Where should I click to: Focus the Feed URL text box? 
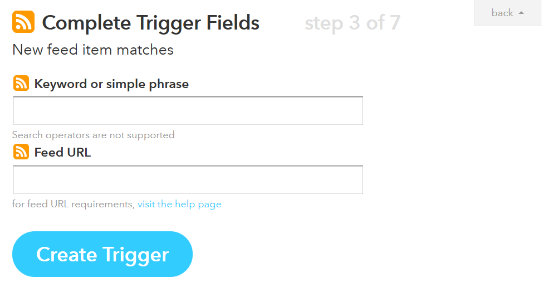188,179
